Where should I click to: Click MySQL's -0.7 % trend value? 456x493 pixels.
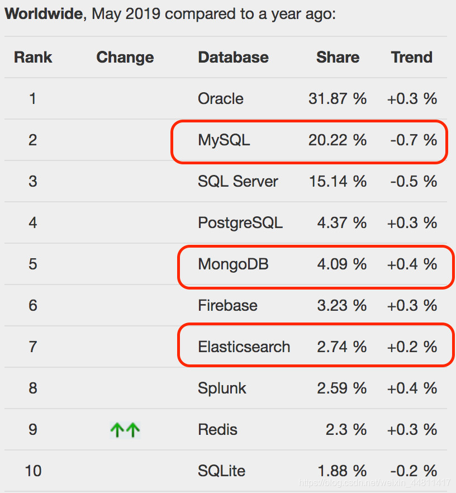click(414, 140)
